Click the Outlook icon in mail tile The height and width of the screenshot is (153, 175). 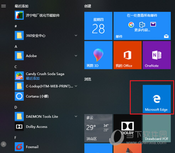tap(142, 25)
